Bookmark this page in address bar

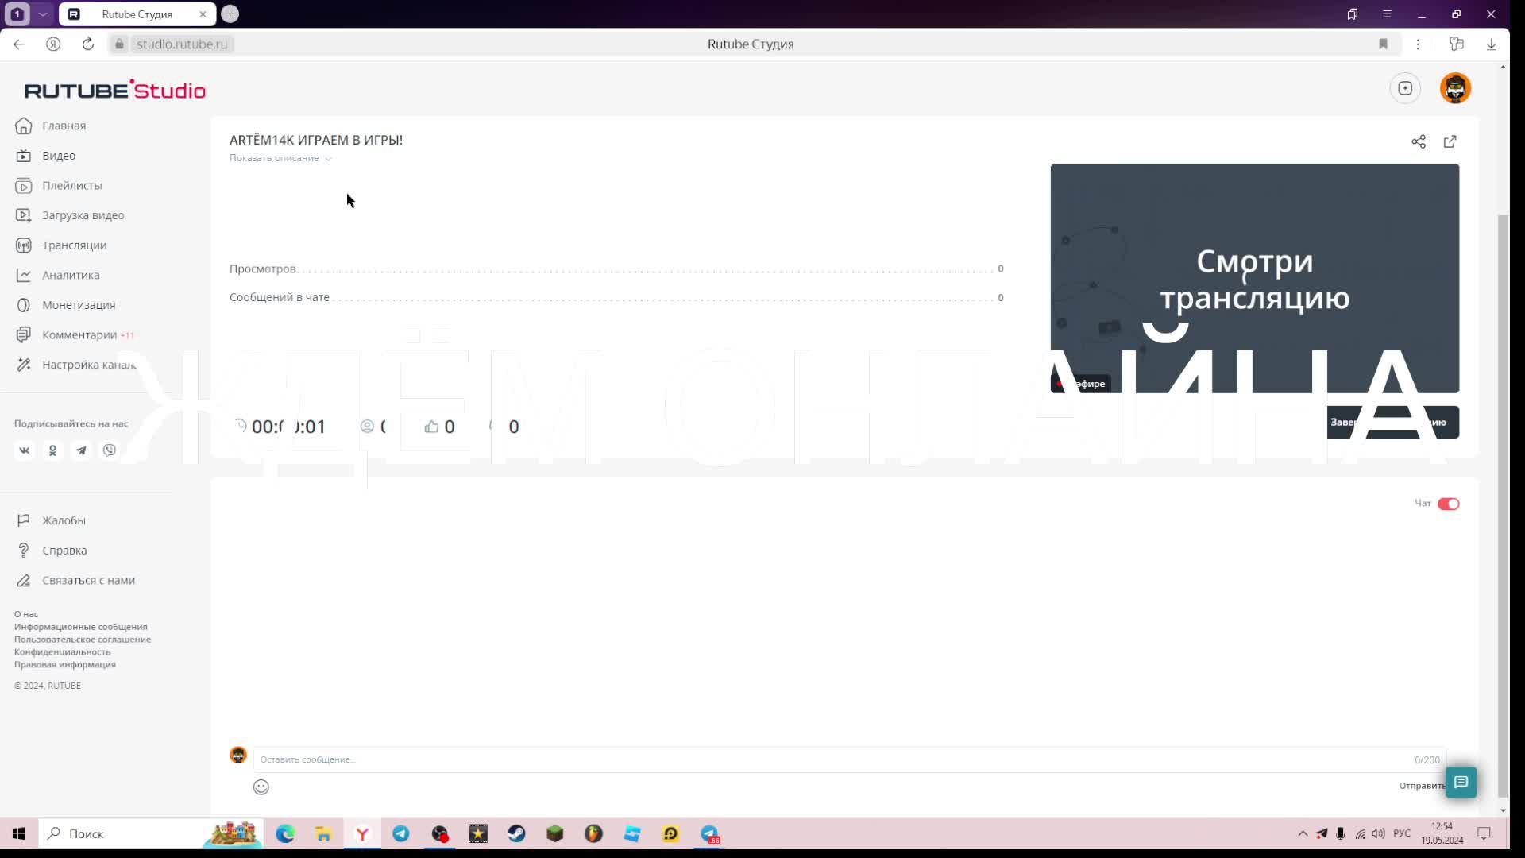click(x=1383, y=44)
